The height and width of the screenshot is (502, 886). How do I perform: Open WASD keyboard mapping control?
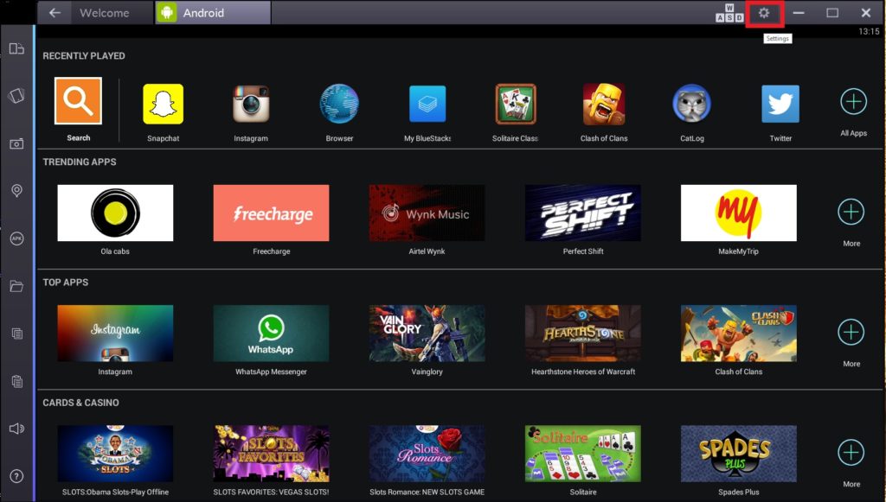[x=729, y=13]
